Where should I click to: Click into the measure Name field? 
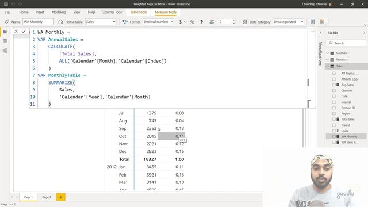38,22
